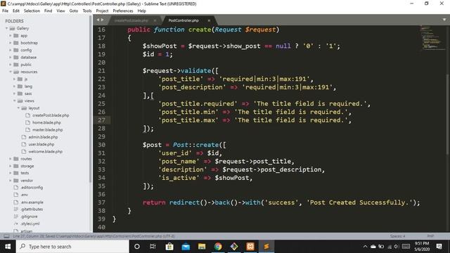Open the Selection menu

point(32,11)
